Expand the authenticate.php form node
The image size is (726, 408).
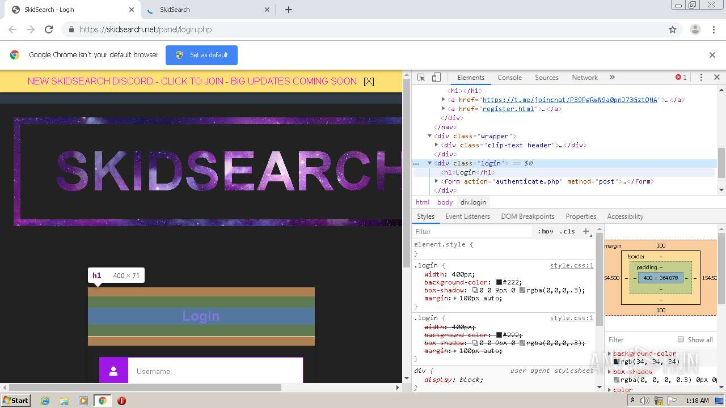point(436,181)
